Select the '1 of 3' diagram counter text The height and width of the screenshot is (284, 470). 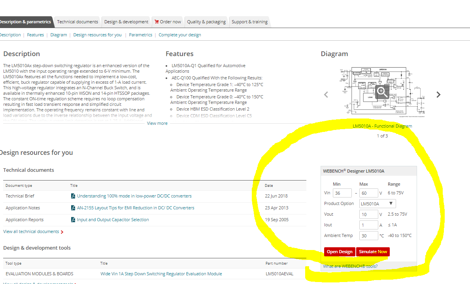coord(382,136)
